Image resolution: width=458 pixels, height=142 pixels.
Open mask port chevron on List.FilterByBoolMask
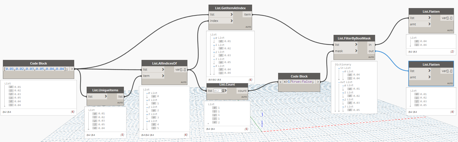(x=356, y=51)
